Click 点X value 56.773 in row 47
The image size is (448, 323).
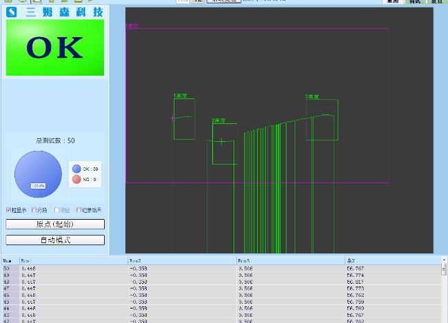[356, 289]
